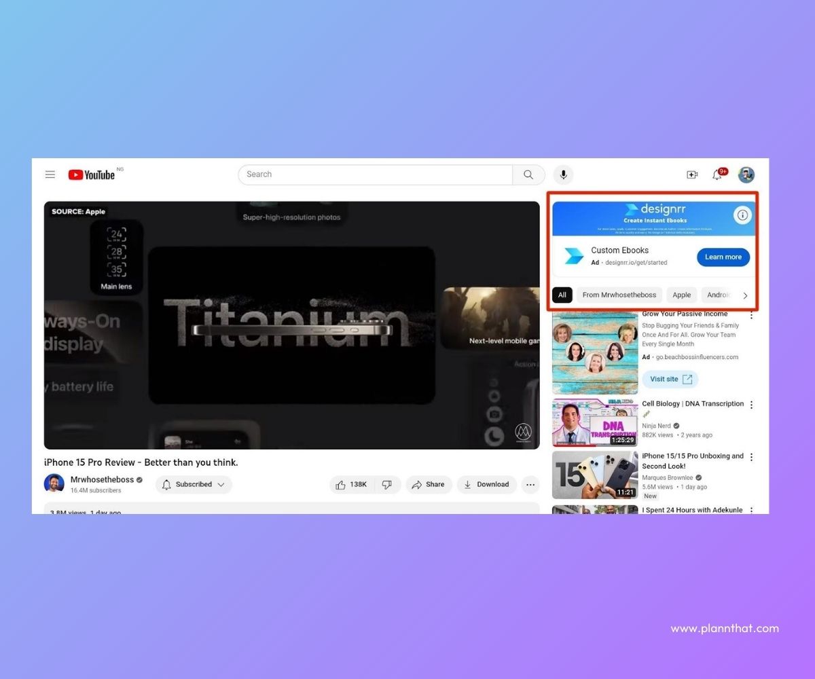
Task: Open the Cell Biology | DNA Transcription title
Action: (693, 403)
